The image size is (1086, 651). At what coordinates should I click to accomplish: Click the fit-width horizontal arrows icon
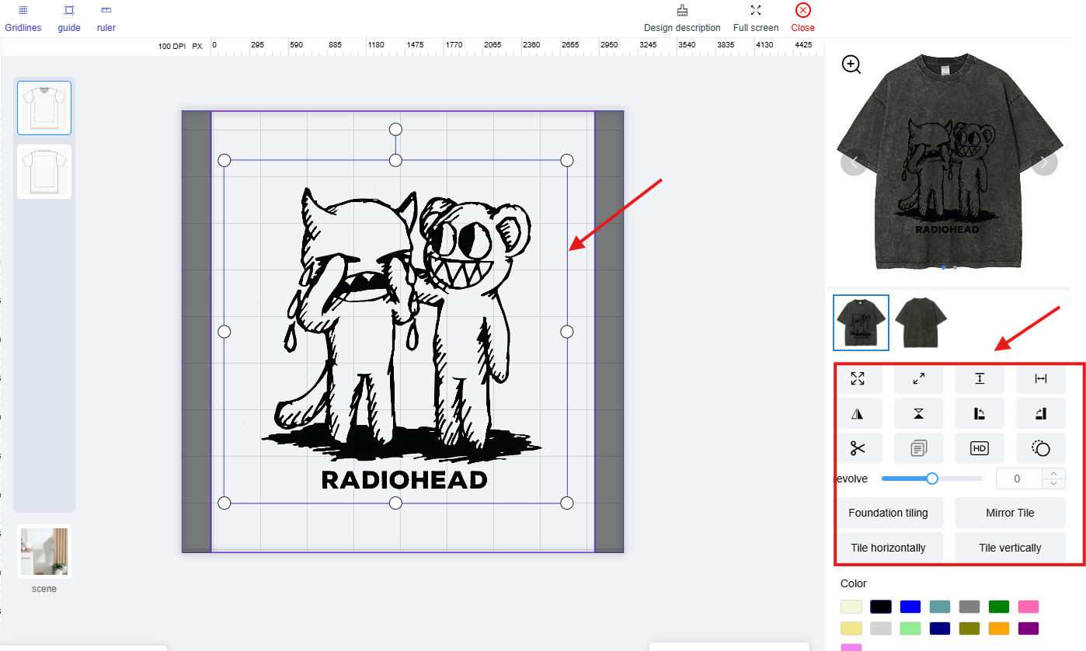pos(1041,378)
